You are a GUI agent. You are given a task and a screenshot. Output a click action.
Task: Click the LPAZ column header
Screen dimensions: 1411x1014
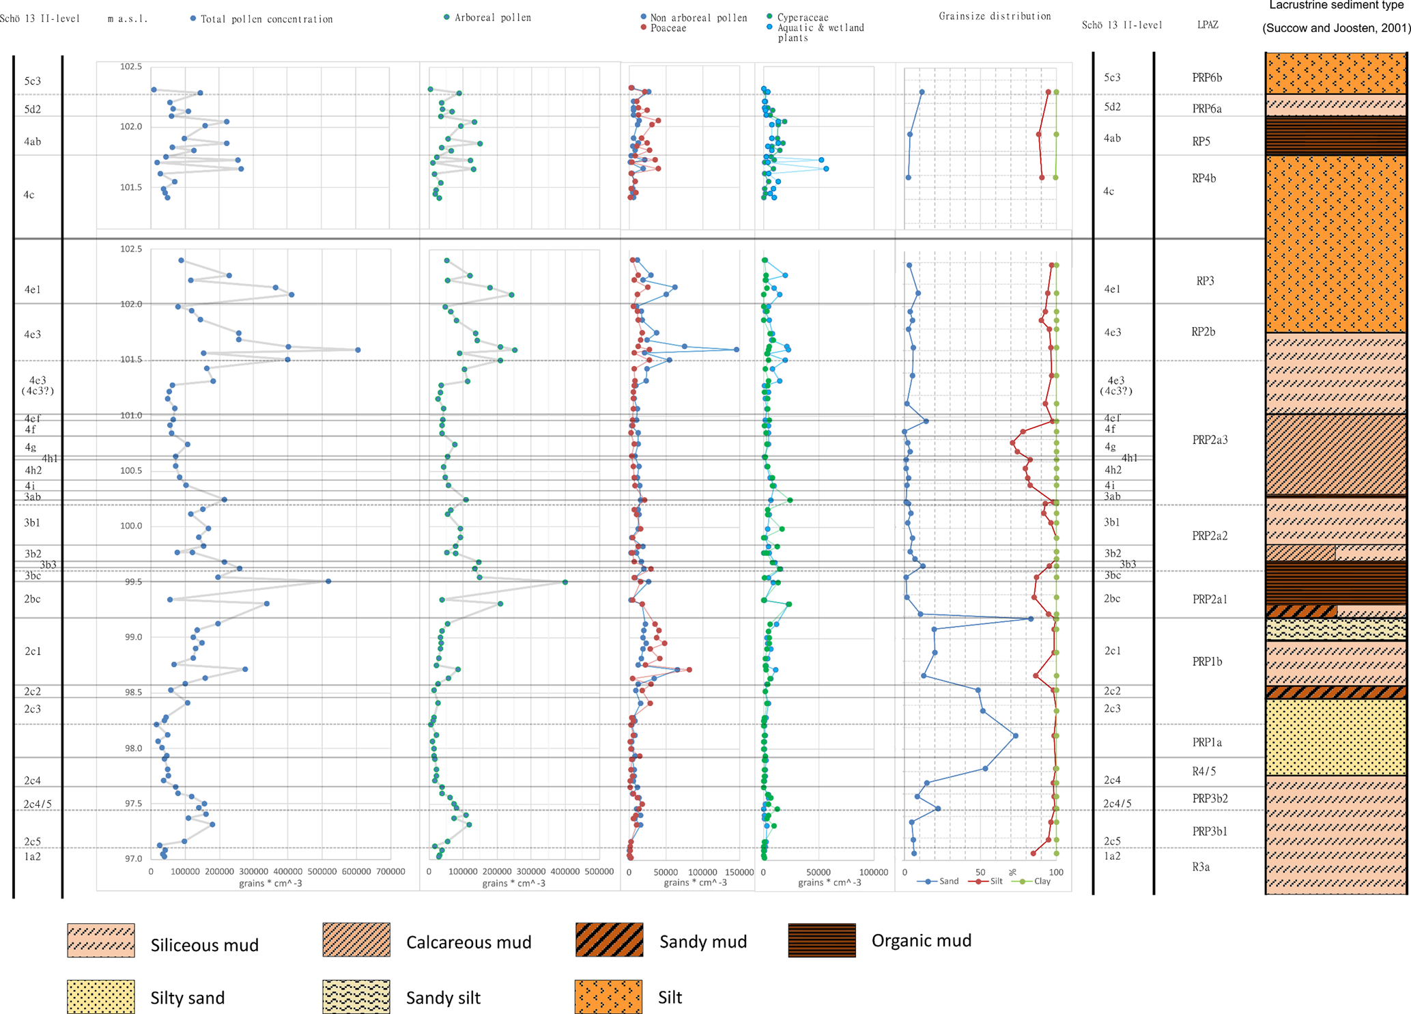(1207, 25)
